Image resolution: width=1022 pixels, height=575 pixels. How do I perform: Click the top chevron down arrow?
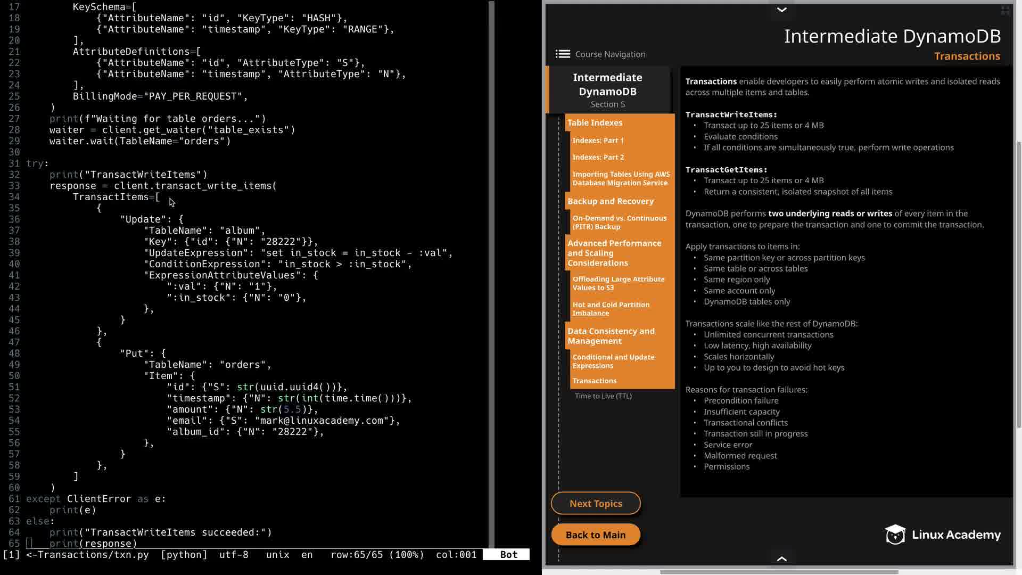781,10
